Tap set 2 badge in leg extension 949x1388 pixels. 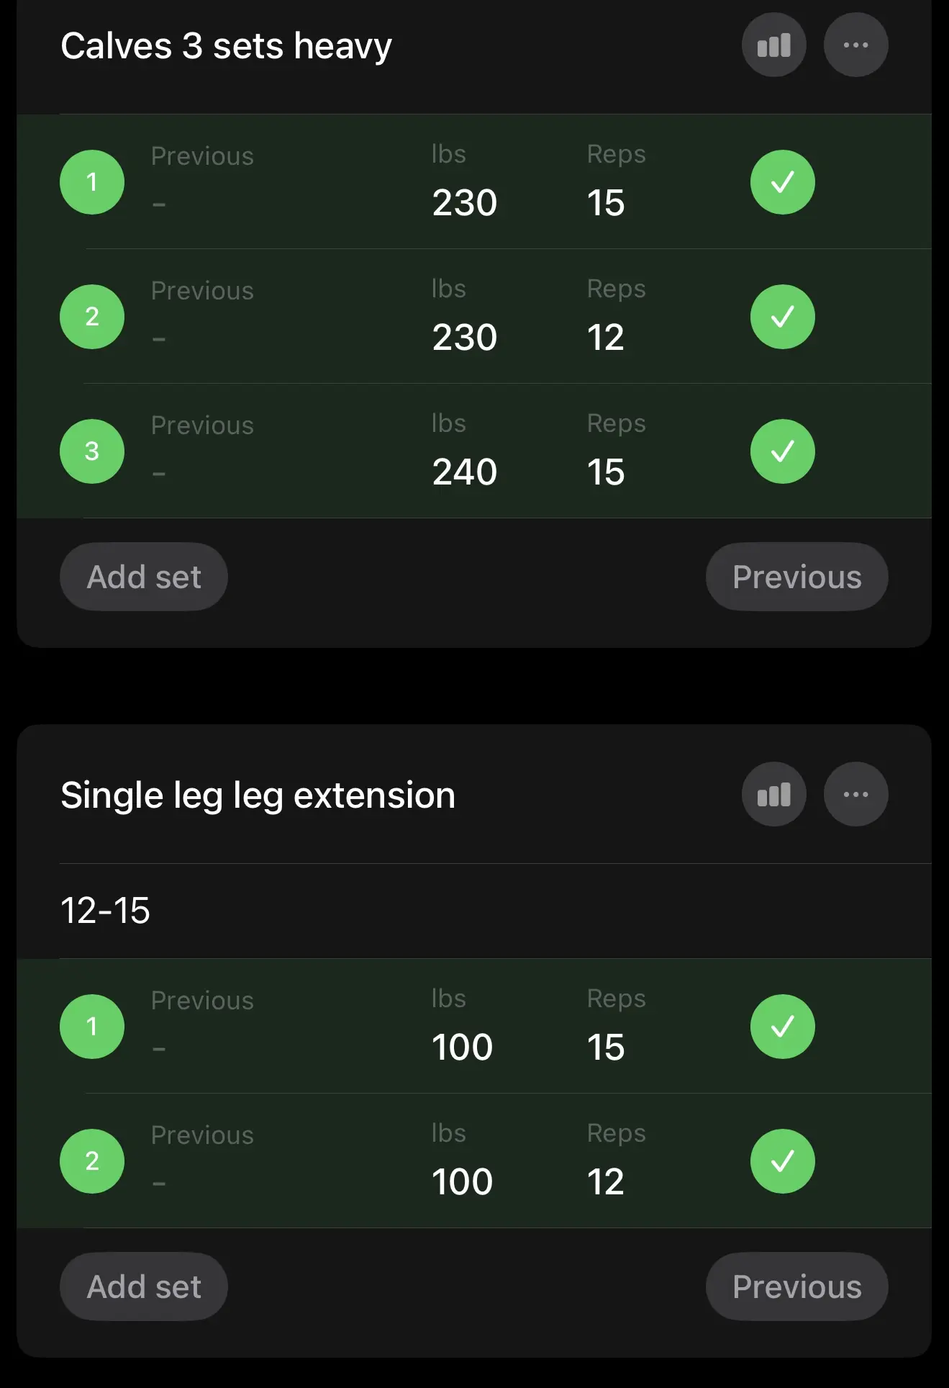pos(92,1161)
